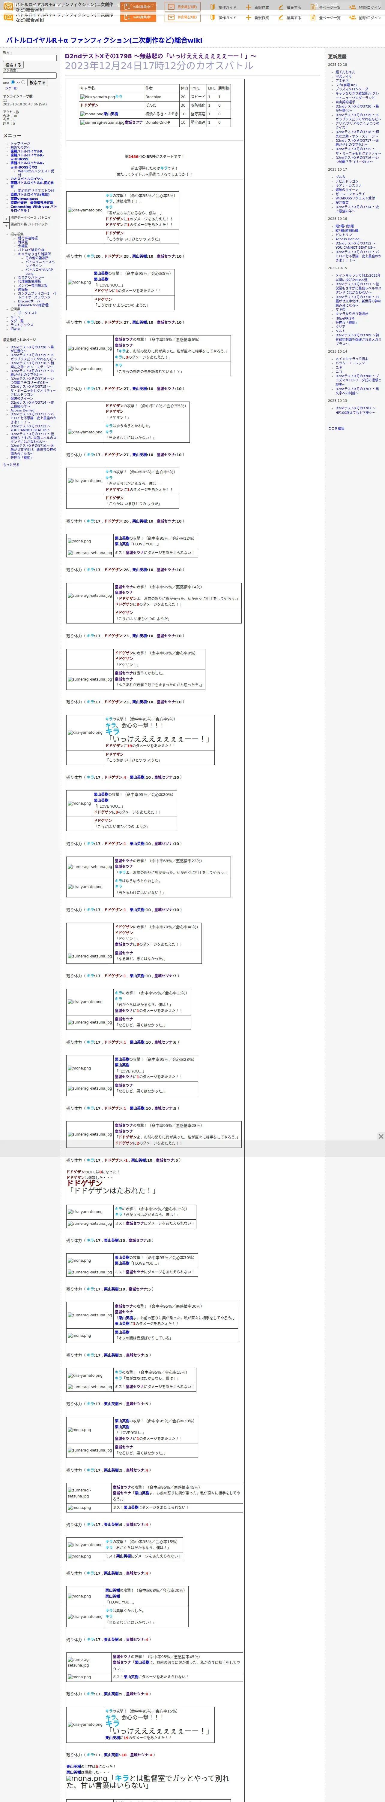The width and height of the screenshot is (385, 1802).
Task: Open the wiki title heading link
Action: (x=103, y=41)
